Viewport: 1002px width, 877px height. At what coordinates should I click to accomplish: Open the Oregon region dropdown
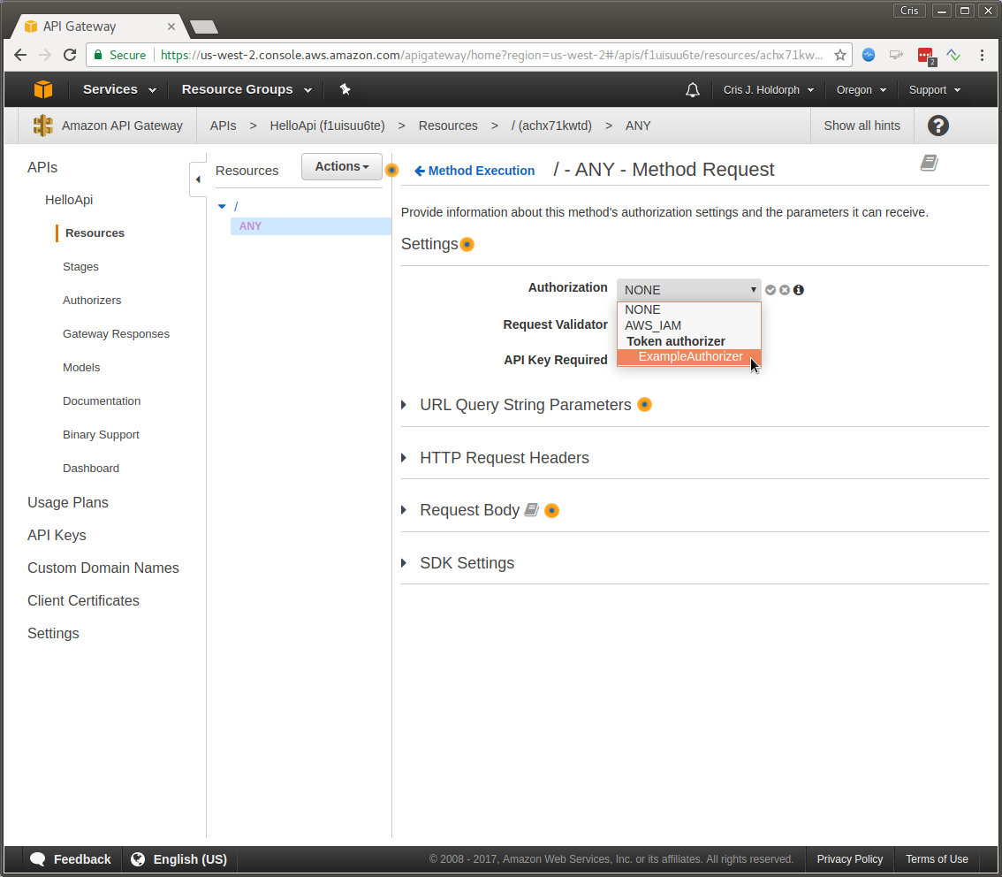coord(862,90)
